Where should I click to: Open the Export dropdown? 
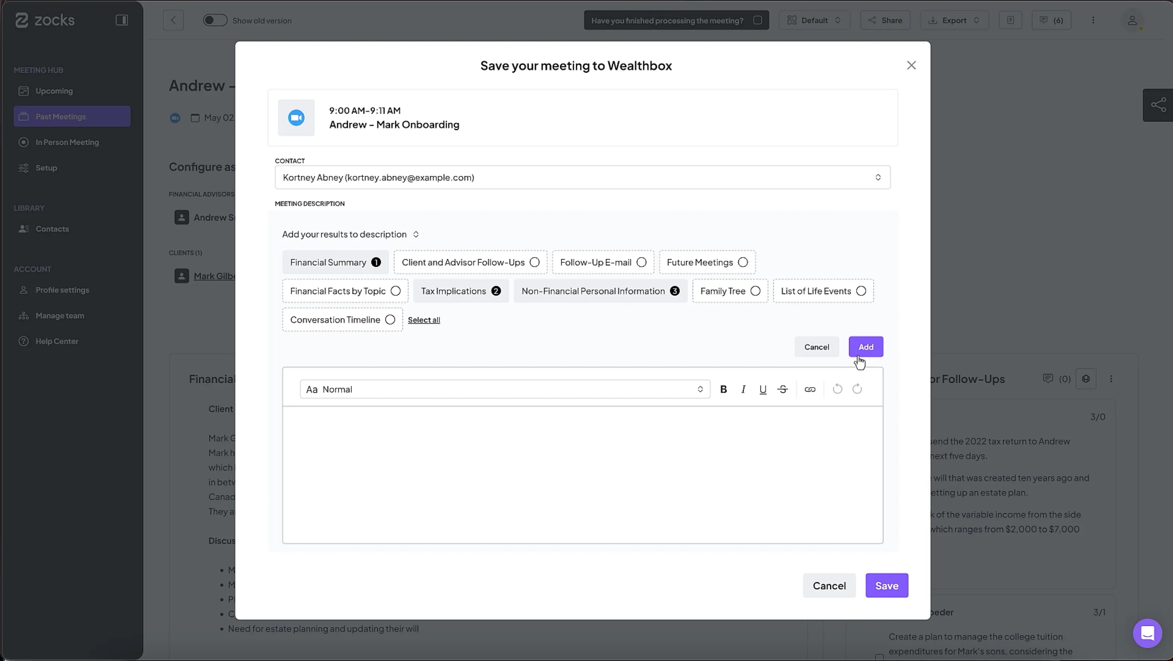(x=954, y=20)
